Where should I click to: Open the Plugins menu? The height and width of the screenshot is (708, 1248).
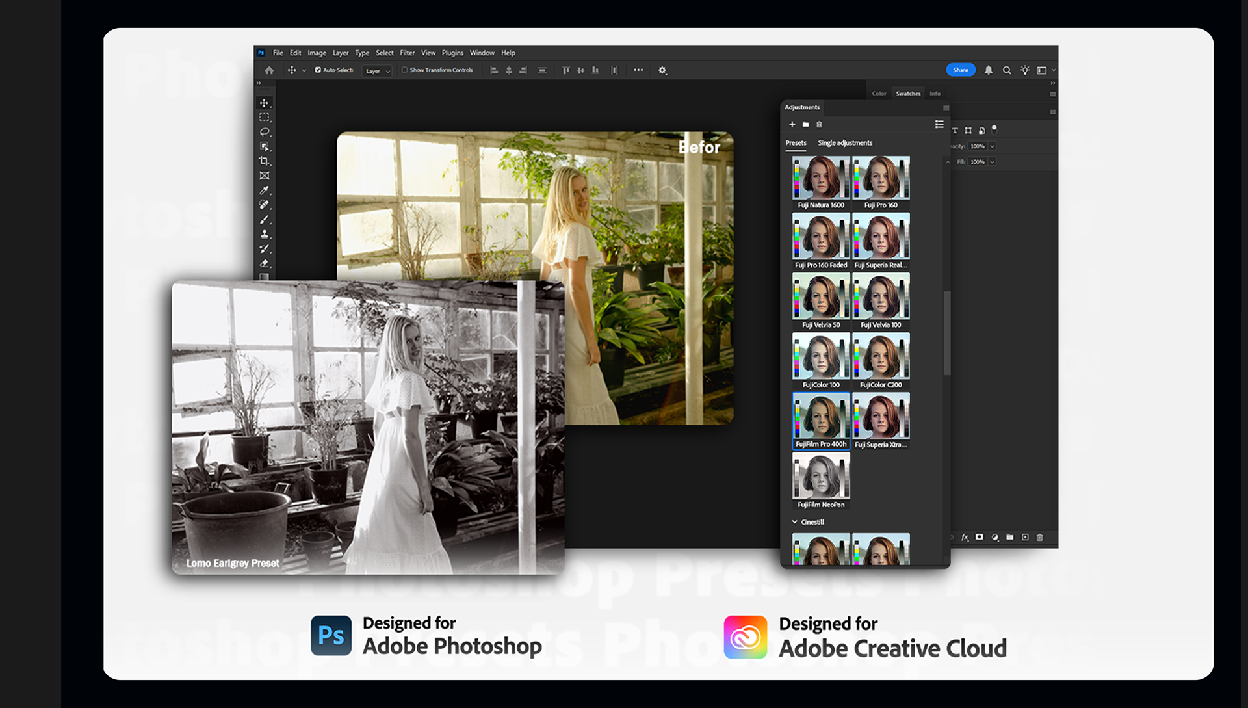tap(453, 53)
